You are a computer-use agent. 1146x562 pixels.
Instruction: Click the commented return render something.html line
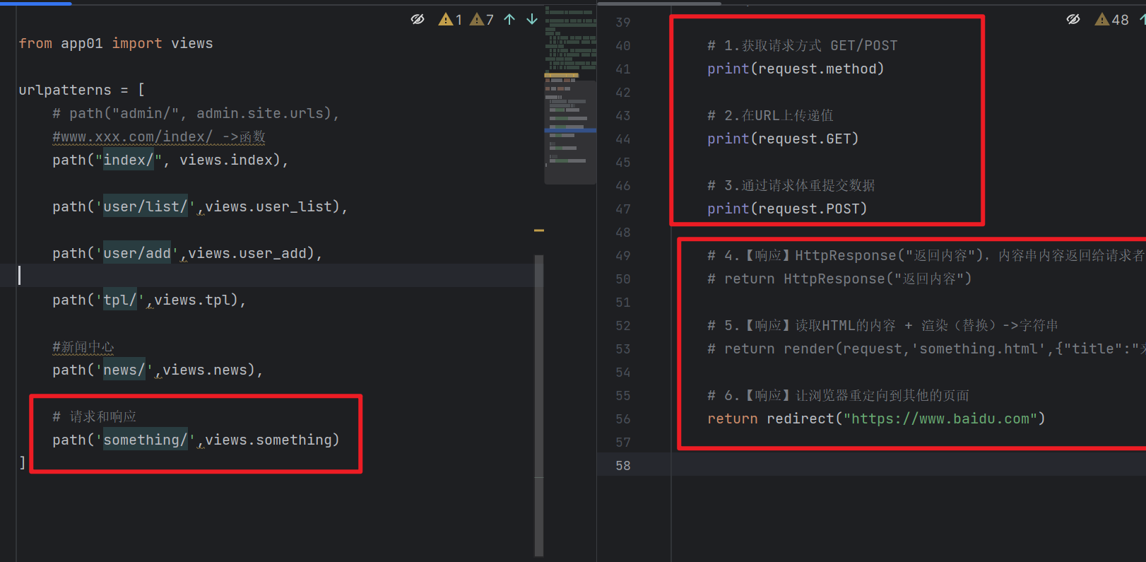[x=926, y=349]
